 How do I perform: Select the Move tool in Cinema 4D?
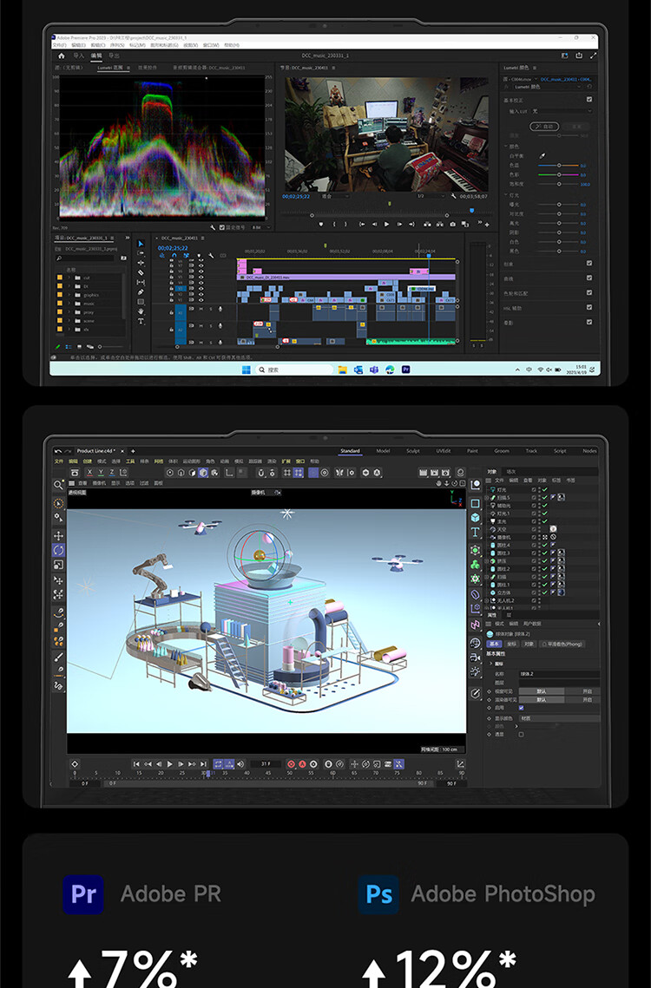pos(58,535)
